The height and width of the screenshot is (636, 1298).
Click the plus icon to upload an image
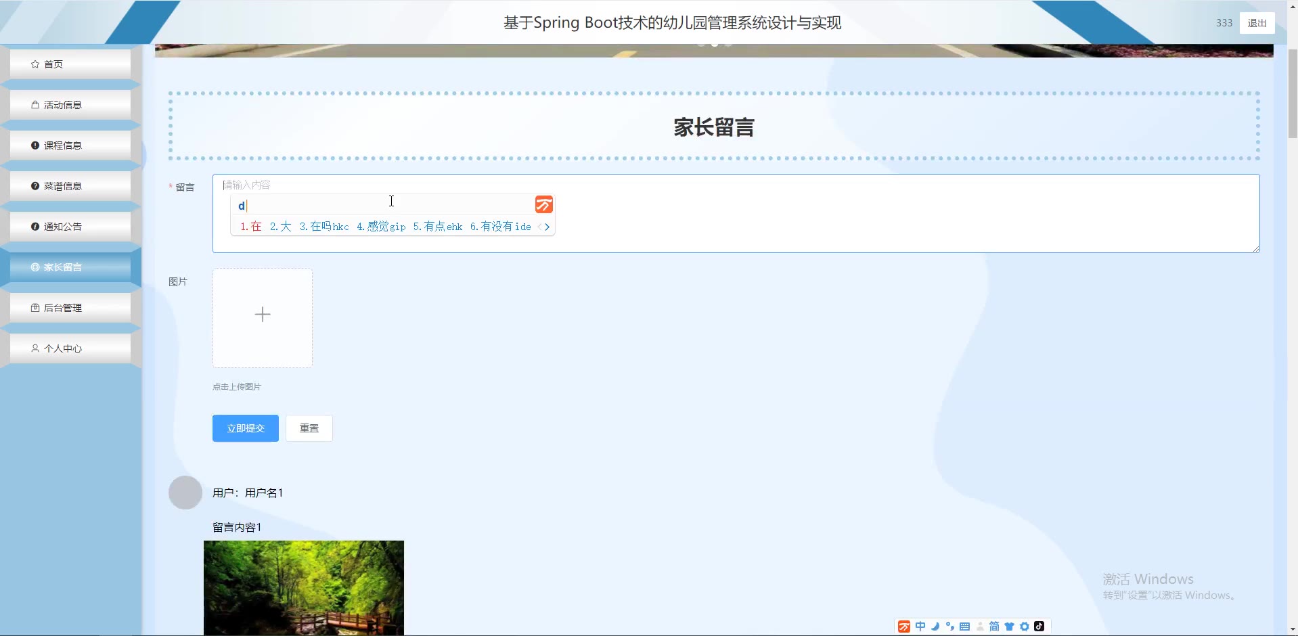click(263, 314)
